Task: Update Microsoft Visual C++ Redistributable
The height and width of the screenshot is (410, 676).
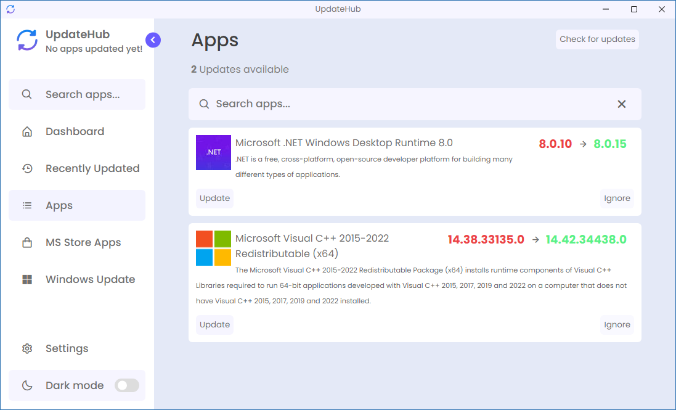Action: click(214, 325)
